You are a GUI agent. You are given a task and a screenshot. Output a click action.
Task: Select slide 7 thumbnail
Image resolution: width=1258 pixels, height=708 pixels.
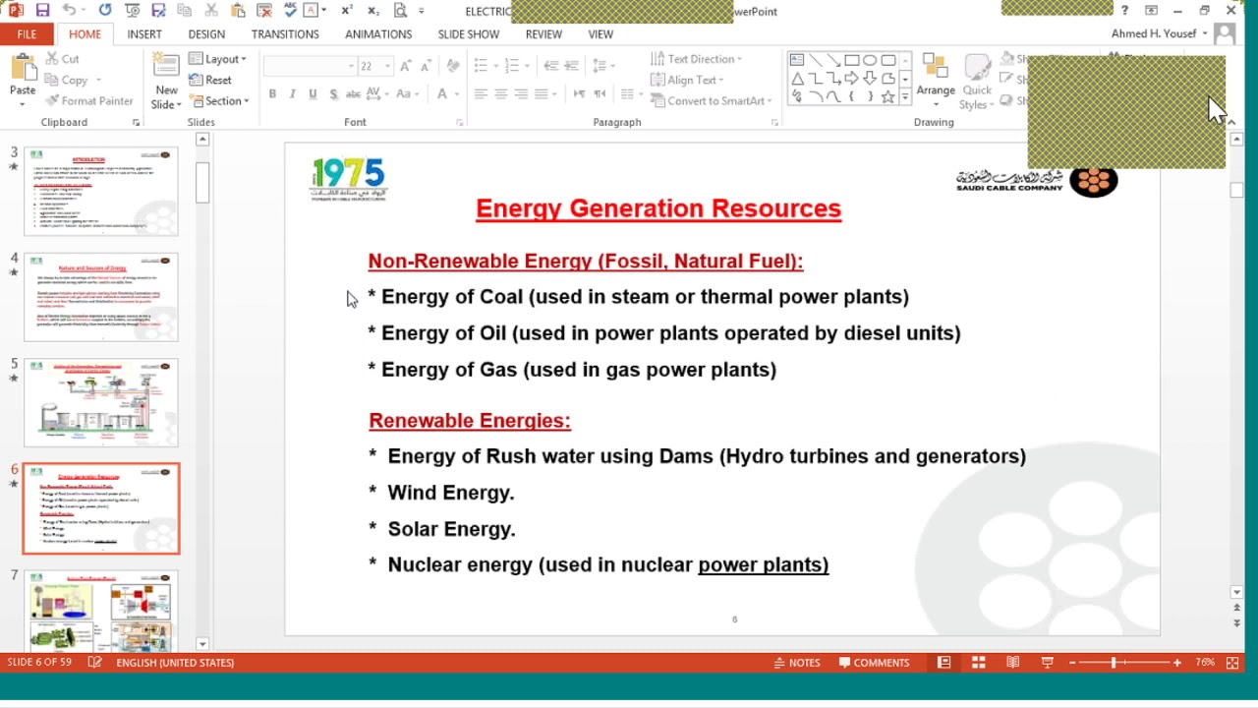tap(101, 610)
